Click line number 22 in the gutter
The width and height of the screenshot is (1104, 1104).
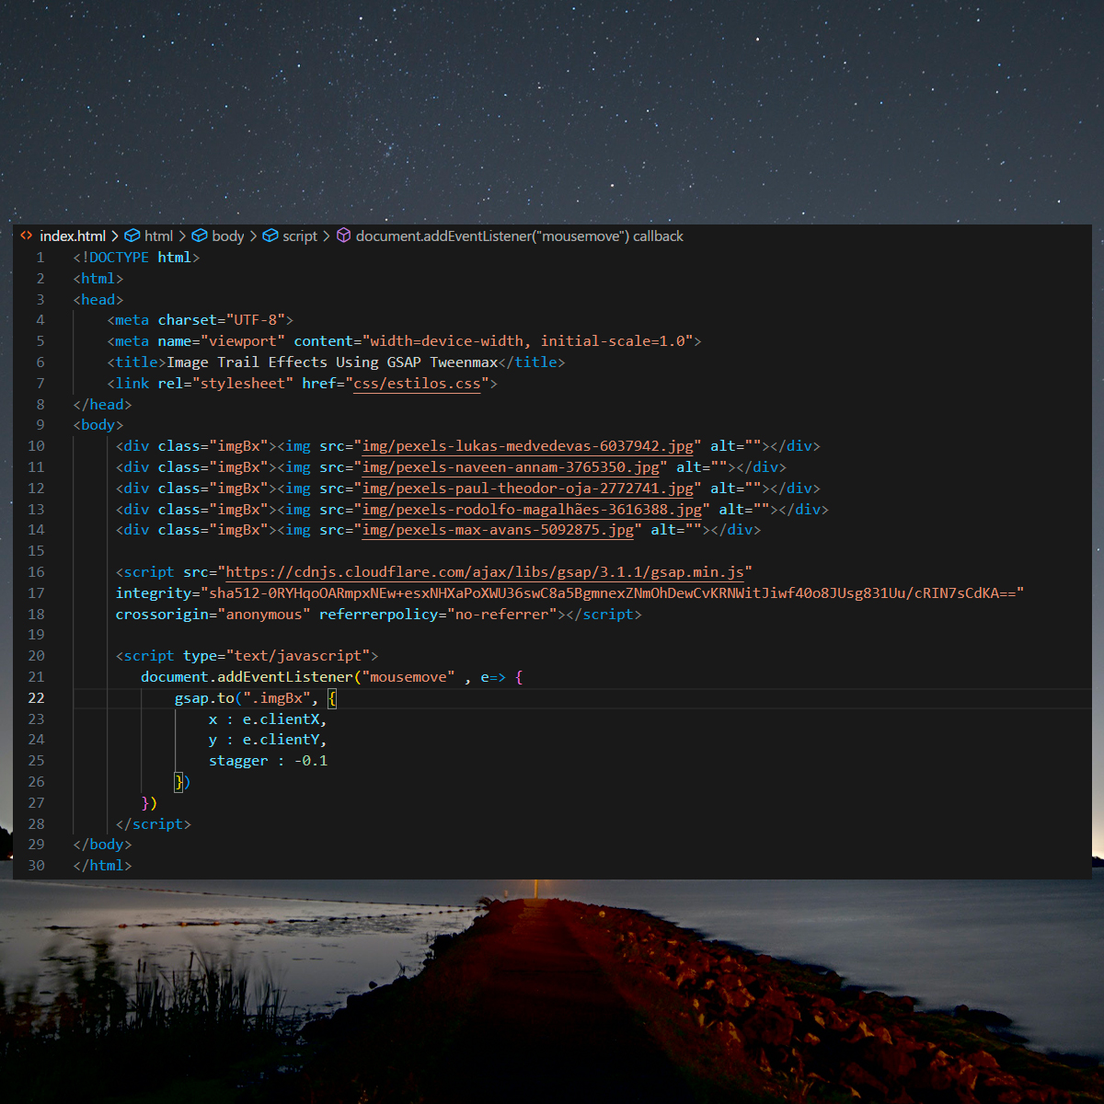(36, 698)
